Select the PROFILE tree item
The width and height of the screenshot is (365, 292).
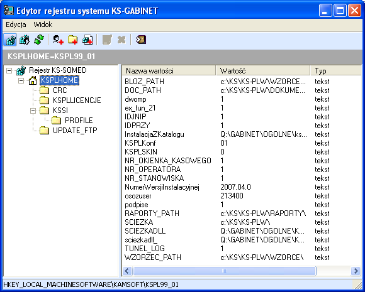[79, 121]
